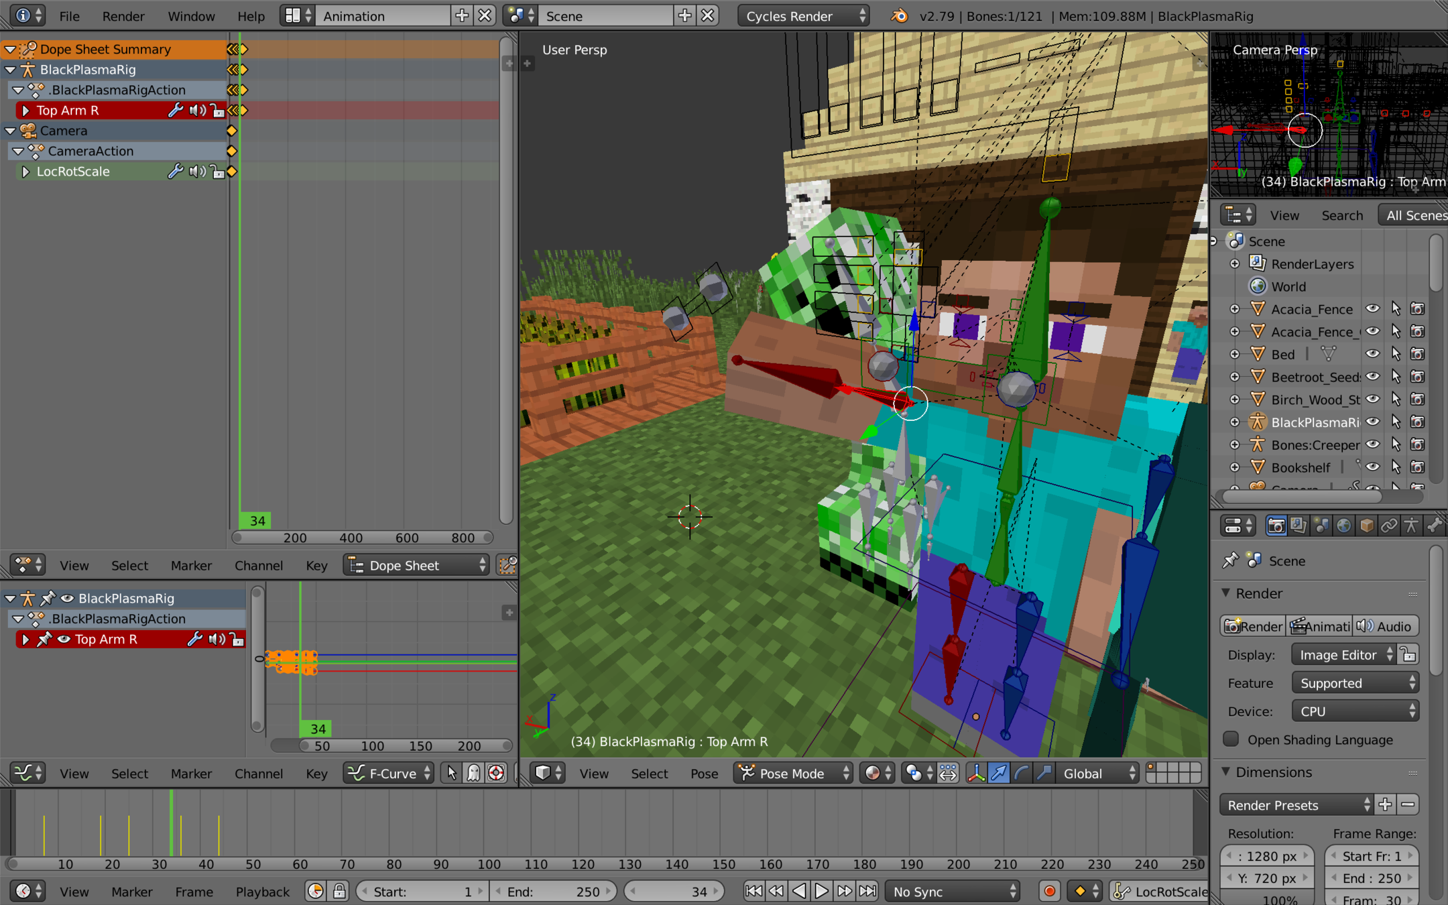Viewport: 1448px width, 905px height.
Task: Jump to the animation's last frame
Action: (x=867, y=891)
